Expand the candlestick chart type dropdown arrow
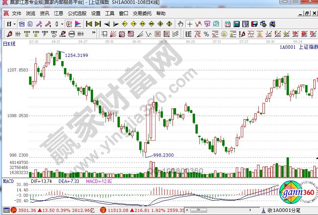This screenshot has width=318, height=215. pos(62,24)
